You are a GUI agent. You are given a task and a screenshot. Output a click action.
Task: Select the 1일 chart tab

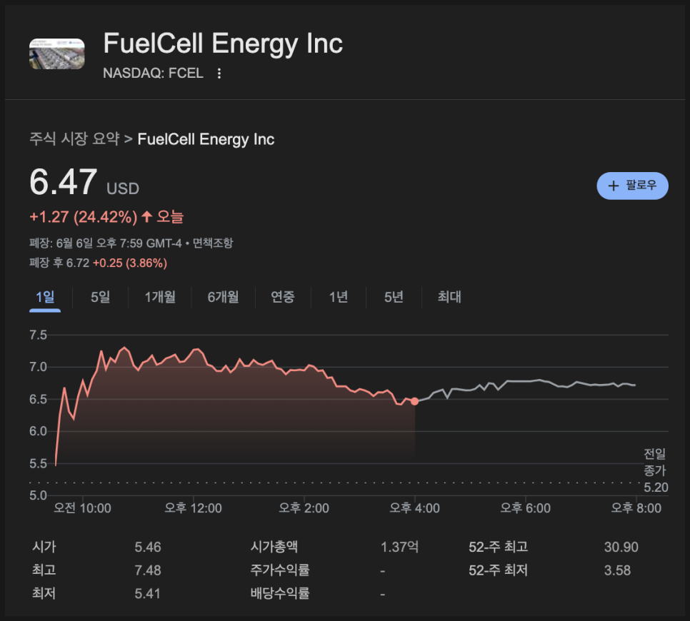tap(45, 297)
